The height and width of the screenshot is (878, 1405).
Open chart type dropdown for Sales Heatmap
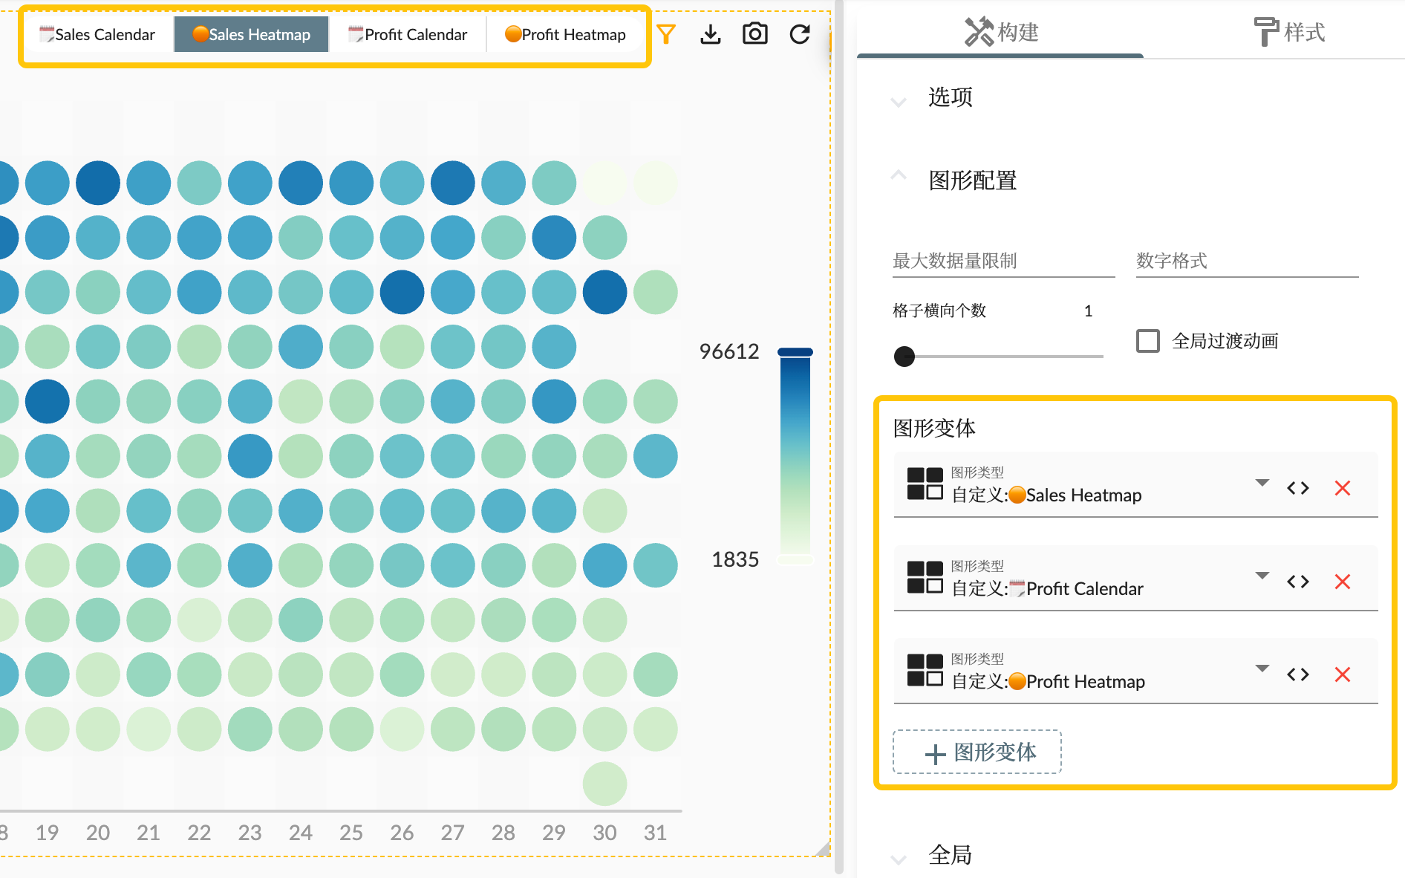pyautogui.click(x=1262, y=483)
